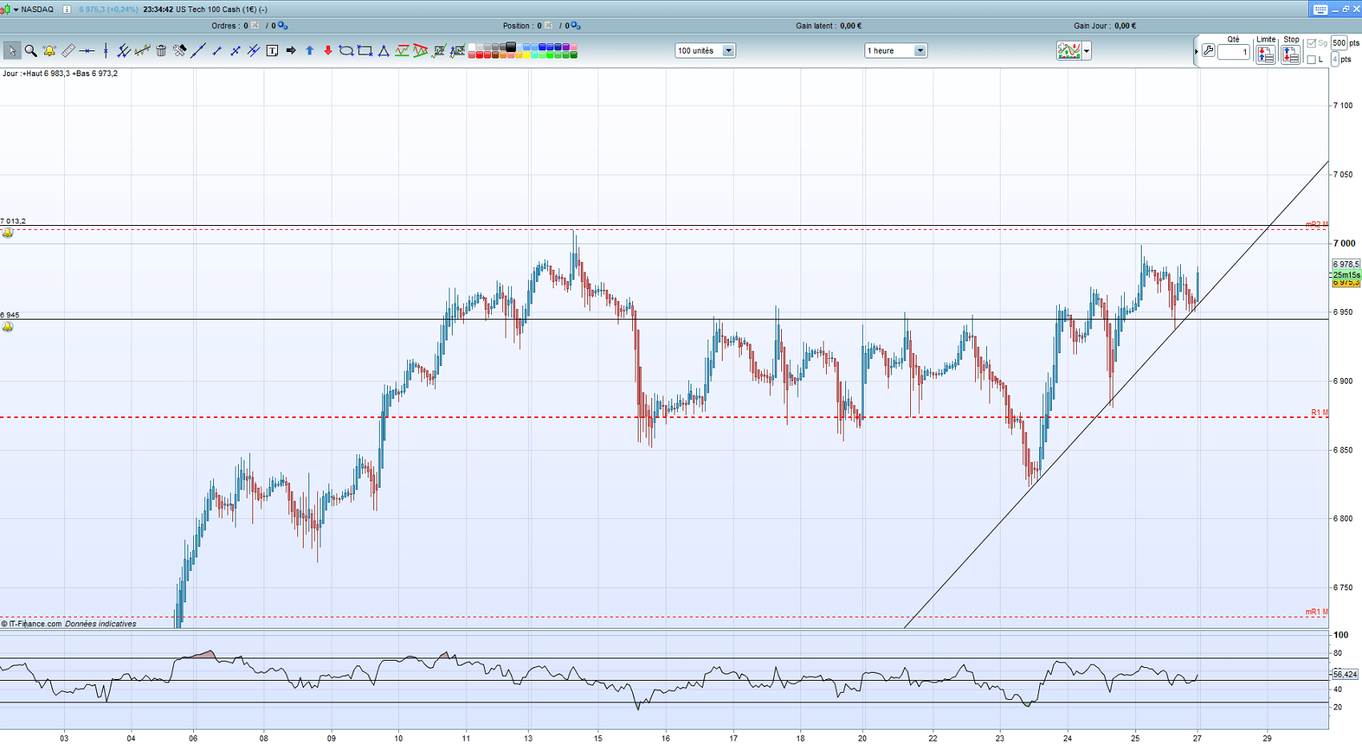The image size is (1362, 744).
Task: Click the R1 M pivot label
Action: tap(1319, 412)
